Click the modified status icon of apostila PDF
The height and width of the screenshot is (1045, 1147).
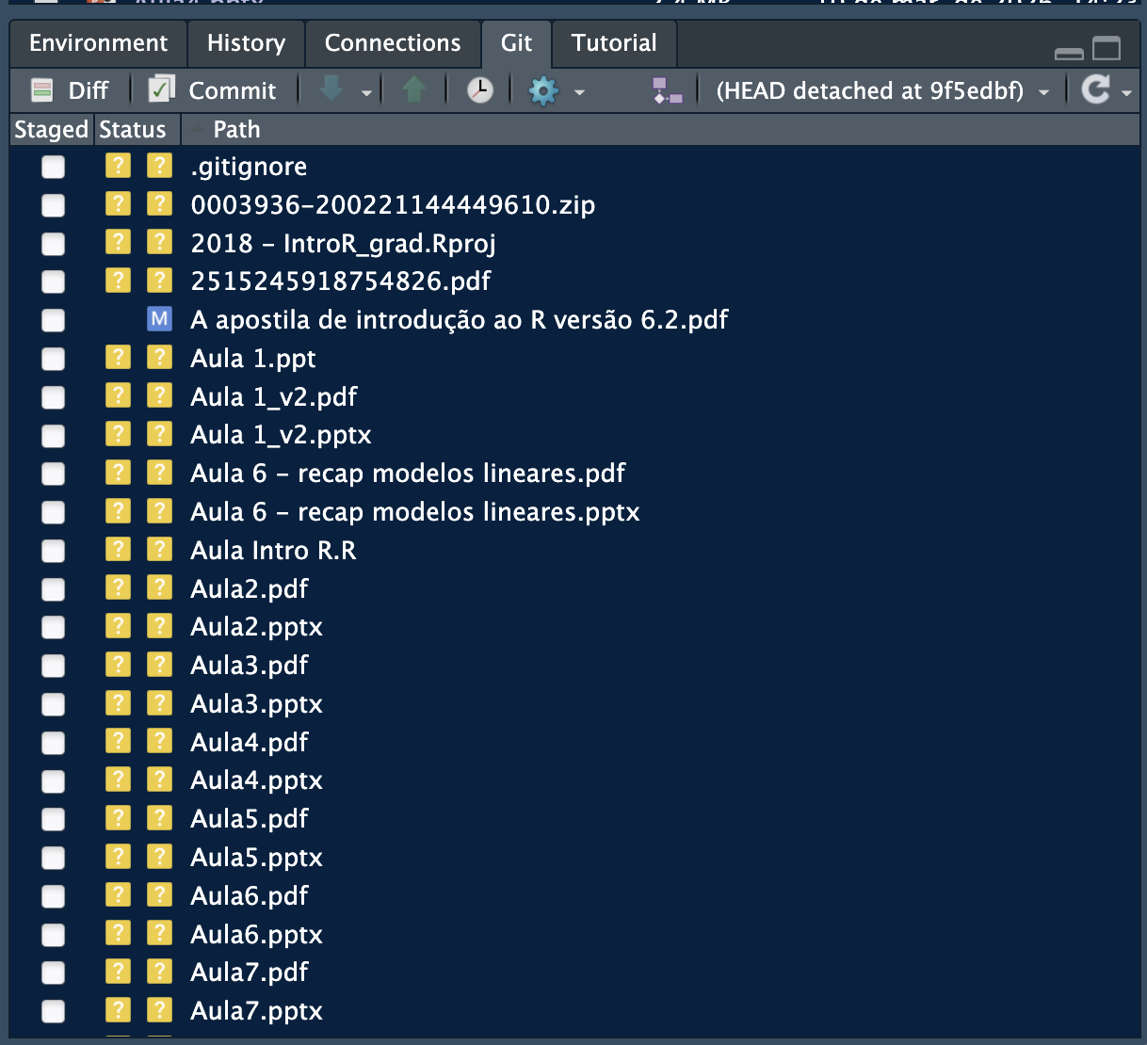[159, 319]
